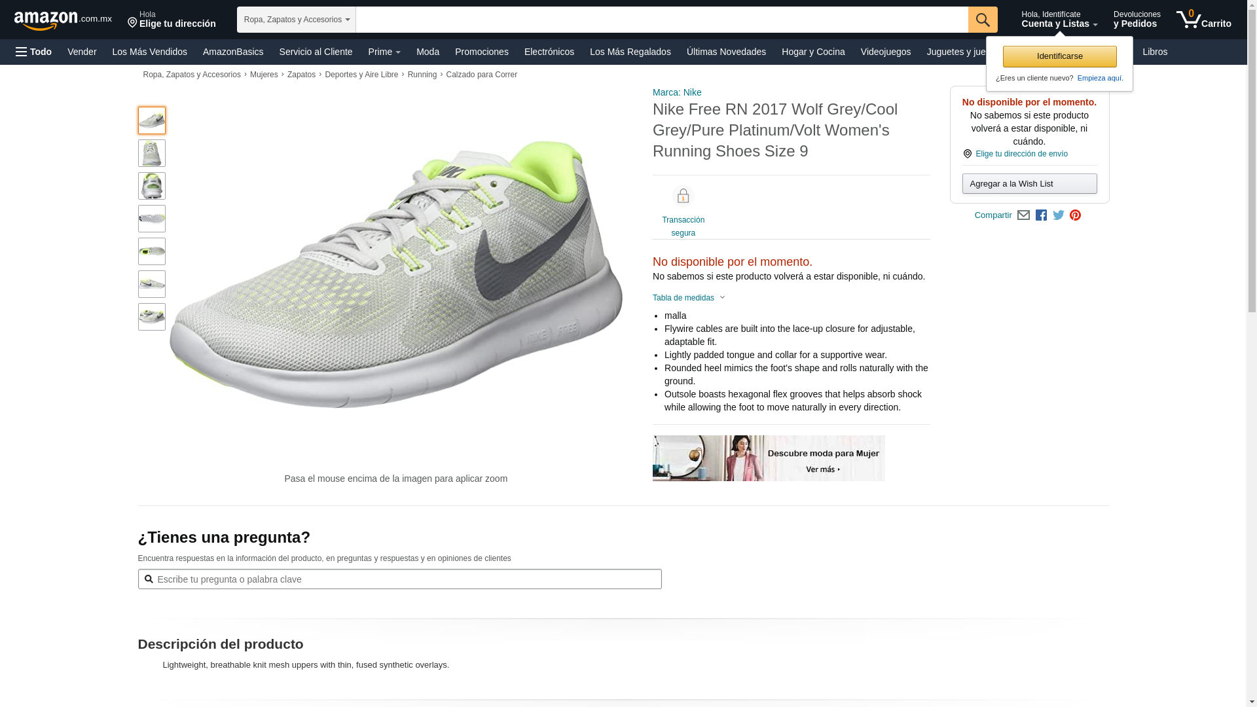This screenshot has height=707, width=1257.
Task: Open Cuenta y Listas account dropdown
Action: 1059,20
